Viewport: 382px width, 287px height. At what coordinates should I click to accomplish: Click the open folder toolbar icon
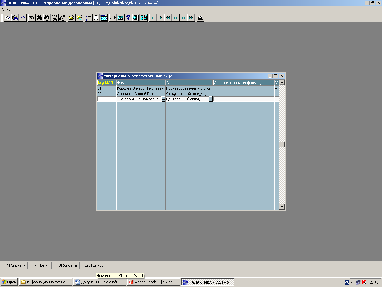point(71,18)
